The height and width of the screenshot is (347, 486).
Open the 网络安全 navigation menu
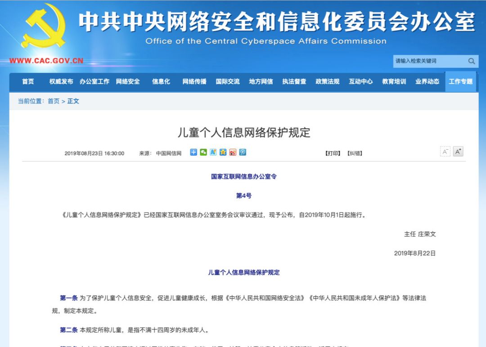click(x=128, y=82)
